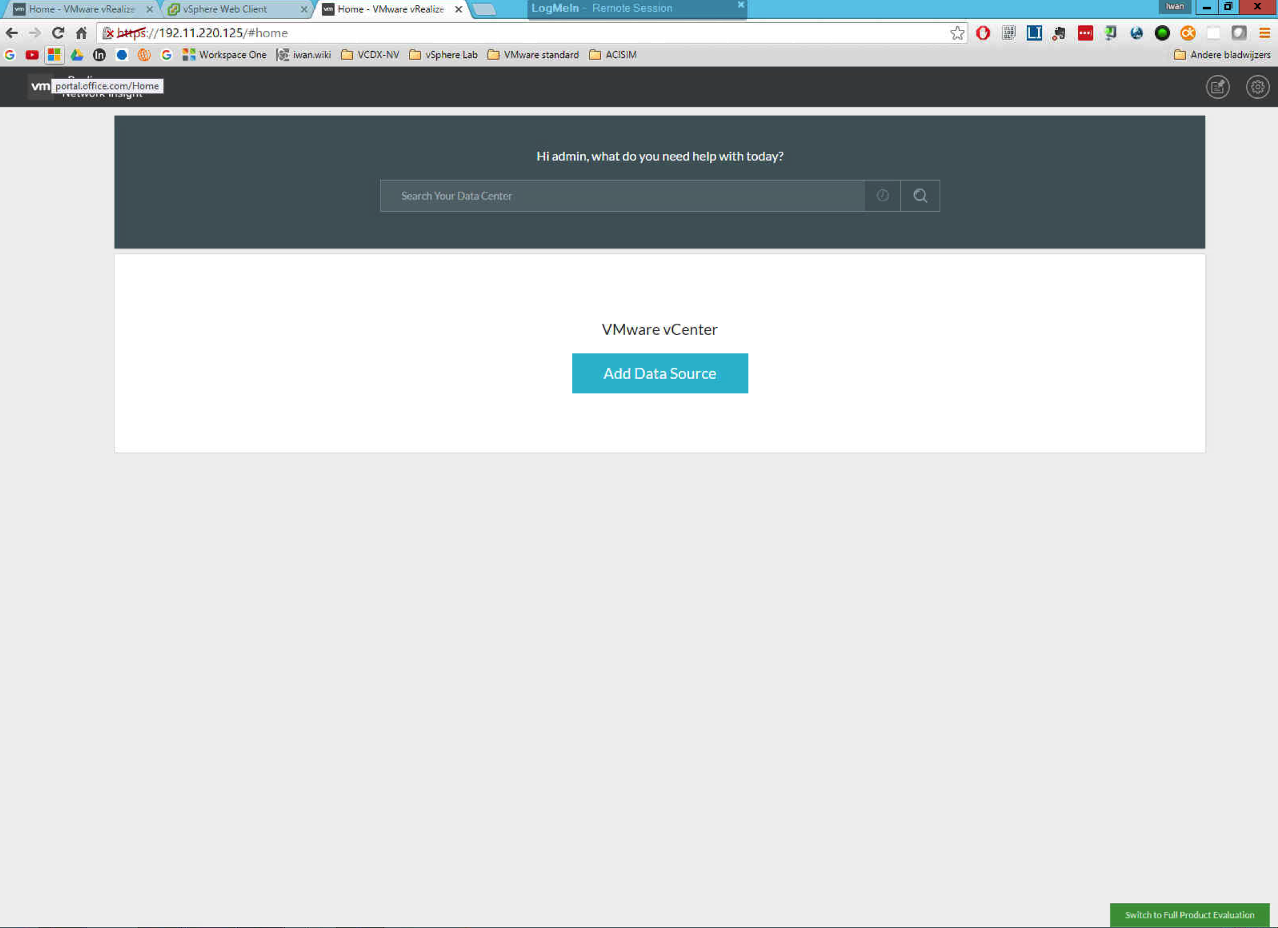Image resolution: width=1278 pixels, height=928 pixels.
Task: Click the Opera extension icon
Action: [983, 33]
